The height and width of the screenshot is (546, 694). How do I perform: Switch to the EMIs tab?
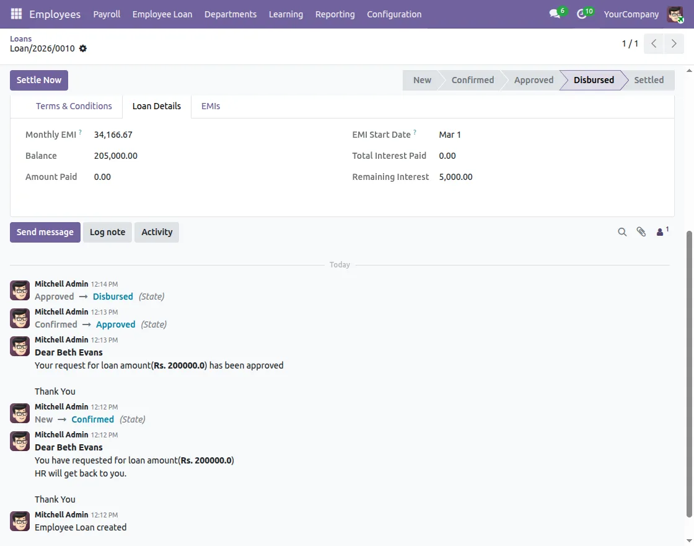pyautogui.click(x=211, y=106)
